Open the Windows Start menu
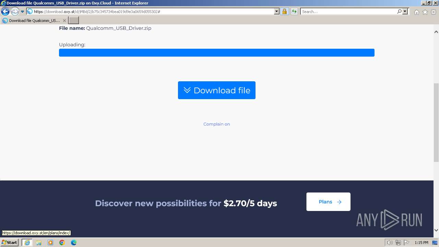 [x=10, y=243]
